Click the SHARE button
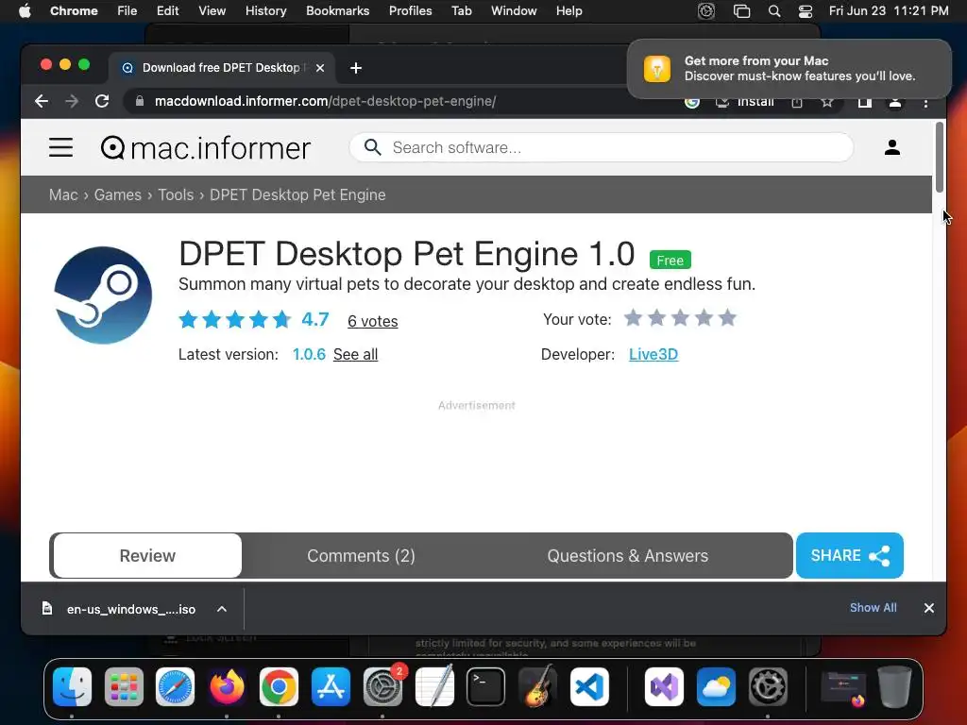This screenshot has width=967, height=725. 849,555
